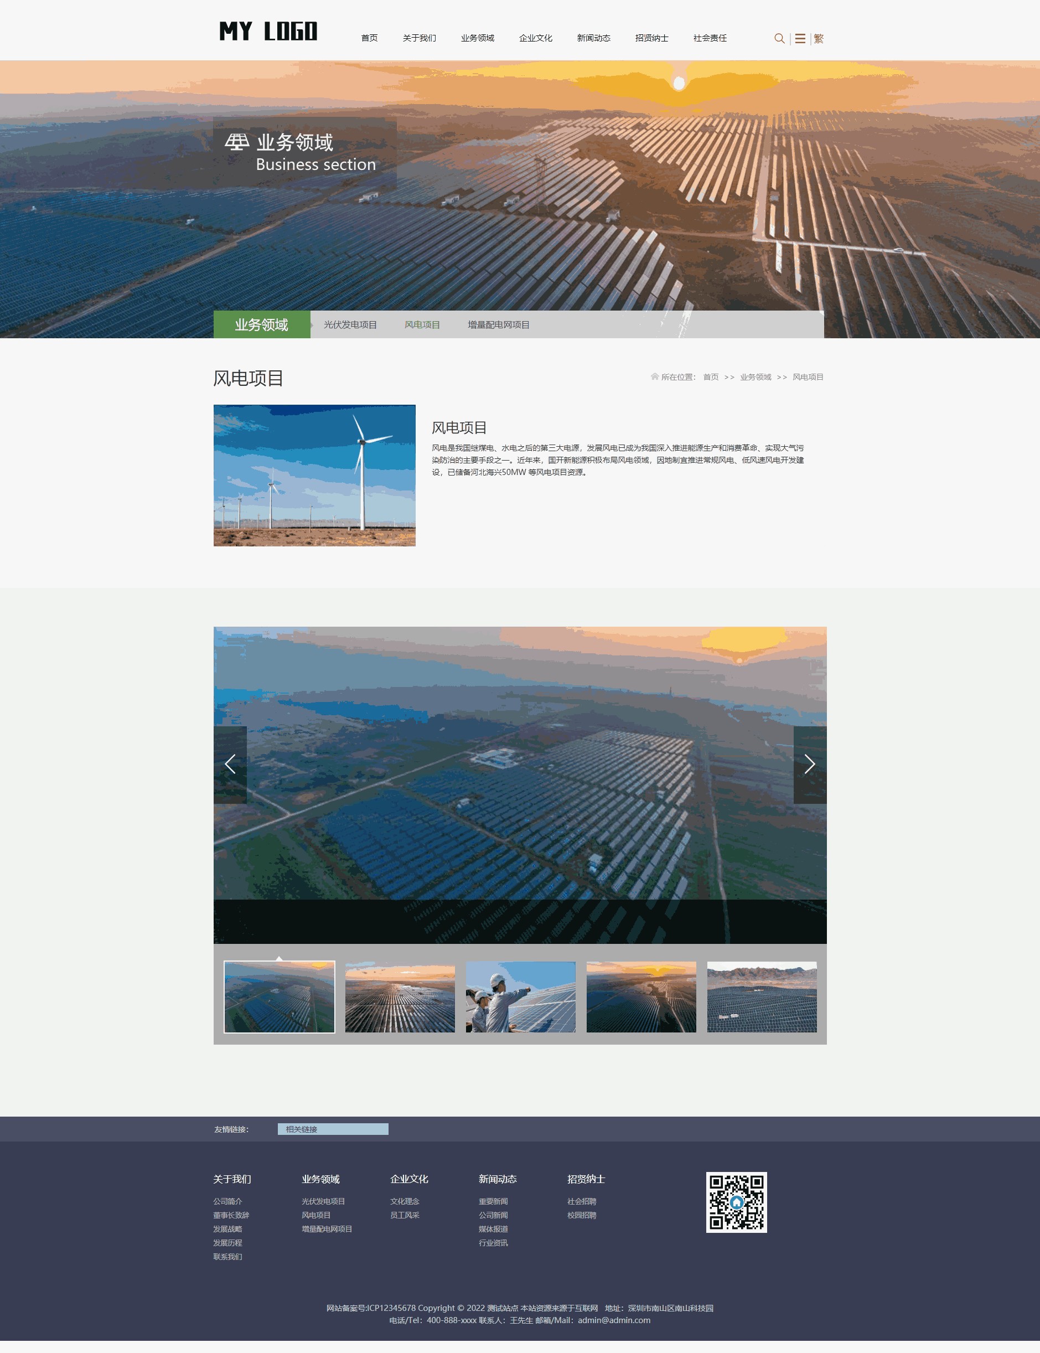1040x1353 pixels.
Task: Show previous slide with left arrow
Action: pos(230,764)
